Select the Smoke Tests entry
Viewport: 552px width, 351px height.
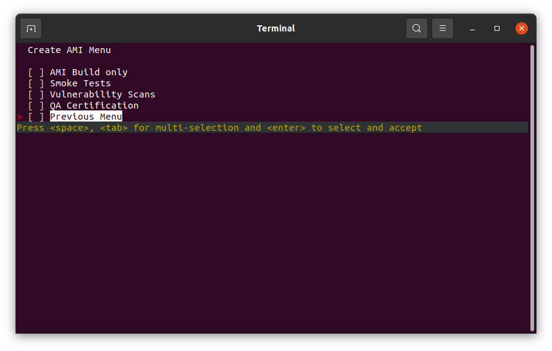[x=80, y=83]
